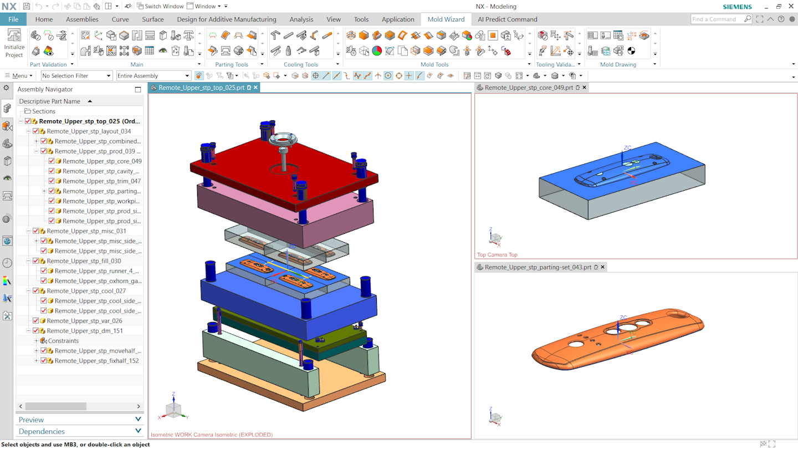This screenshot has height=449, width=798.
Task: Expand the Constraints node in Assembly Navigator
Action: click(x=37, y=341)
